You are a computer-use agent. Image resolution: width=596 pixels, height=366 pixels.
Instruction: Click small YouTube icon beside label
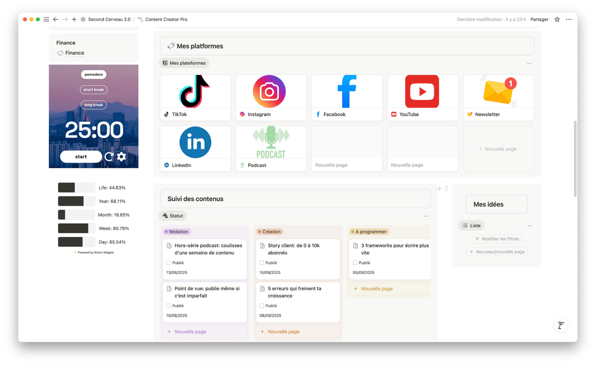point(394,114)
